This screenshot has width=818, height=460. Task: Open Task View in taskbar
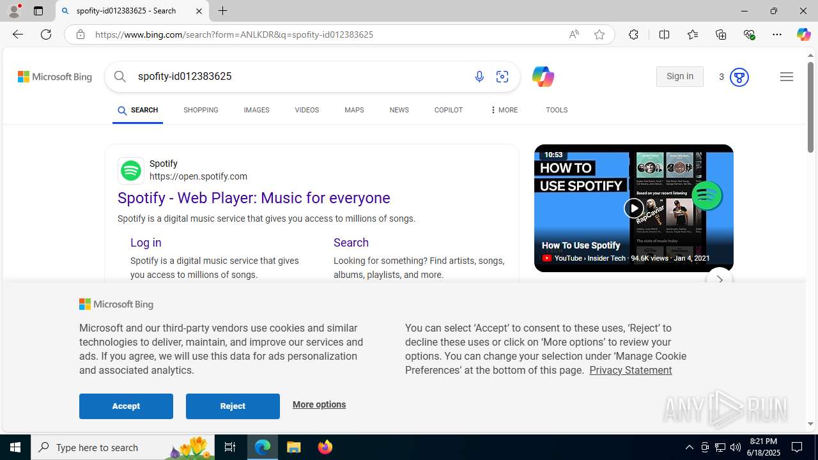pos(230,447)
